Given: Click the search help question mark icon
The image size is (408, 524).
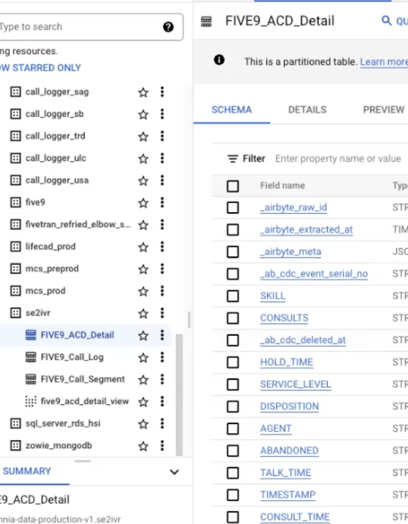Looking at the screenshot, I should click(x=169, y=26).
